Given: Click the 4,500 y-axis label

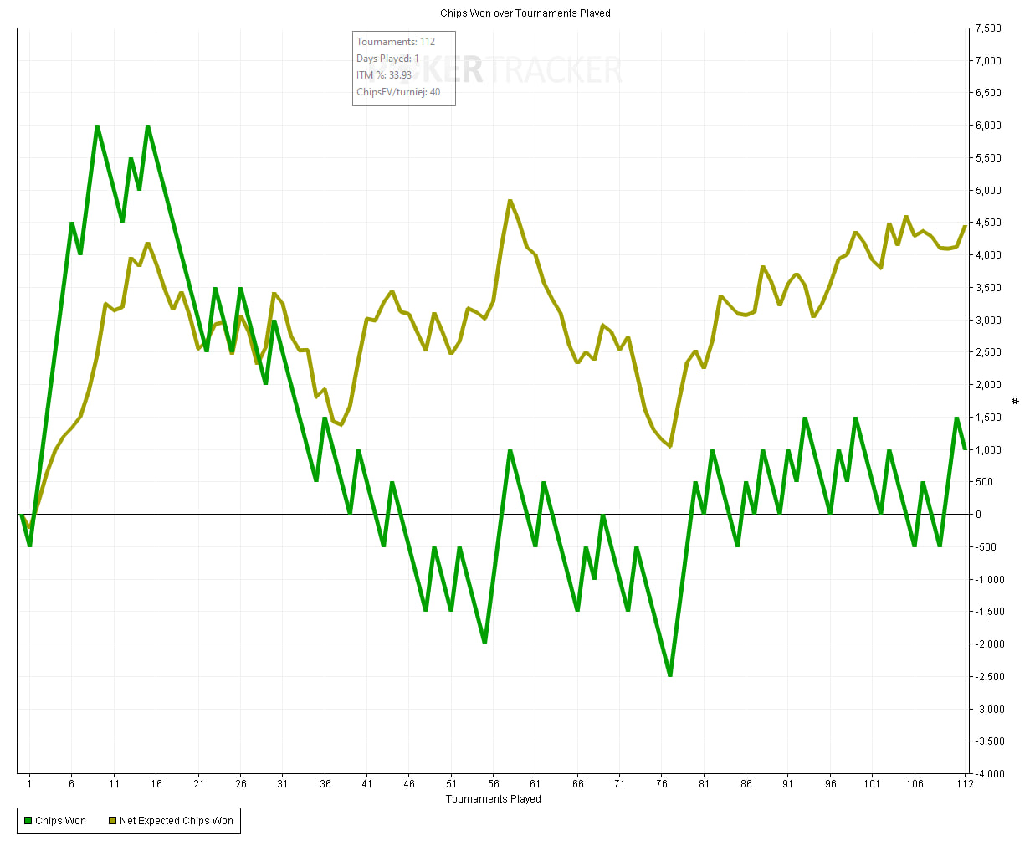Looking at the screenshot, I should tap(988, 223).
